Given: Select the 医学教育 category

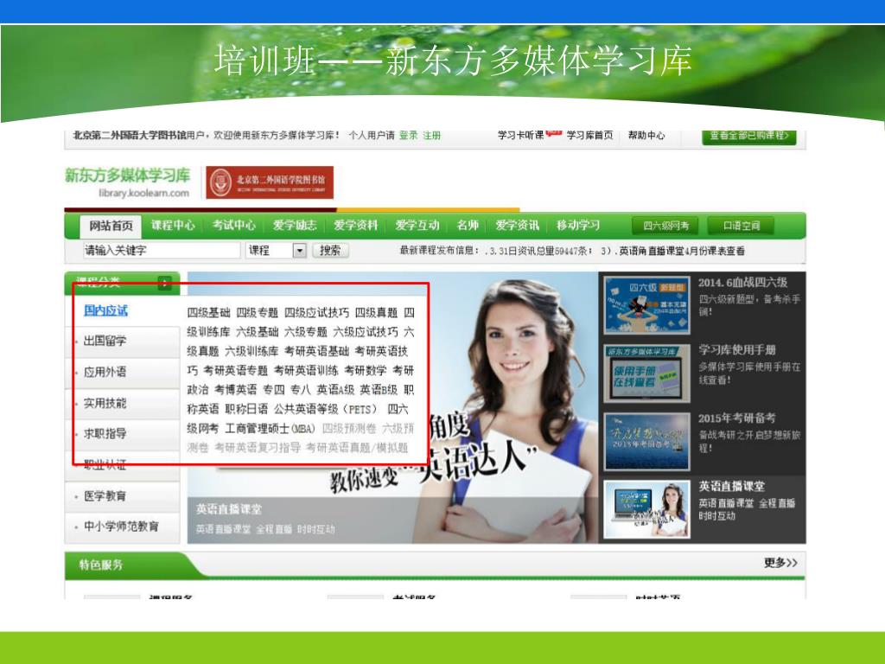Looking at the screenshot, I should pyautogui.click(x=105, y=495).
